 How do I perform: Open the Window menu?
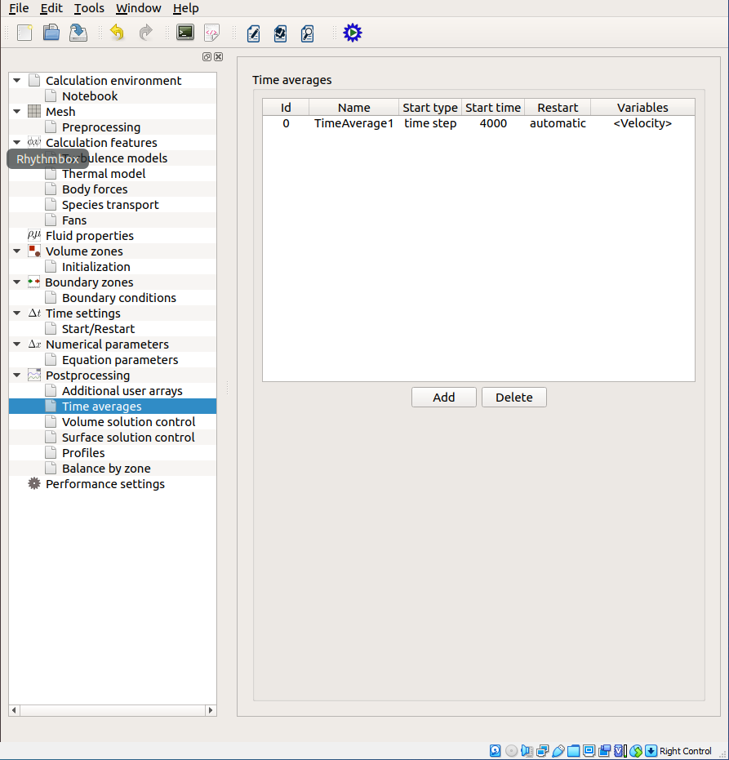[138, 8]
